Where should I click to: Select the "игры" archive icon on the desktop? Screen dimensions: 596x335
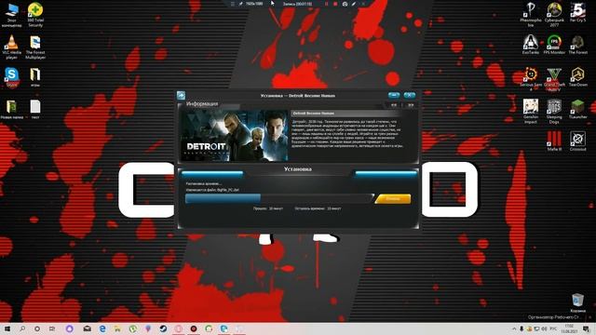pos(35,77)
